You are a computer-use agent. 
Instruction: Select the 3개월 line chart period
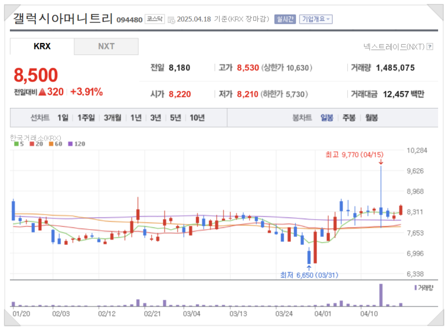[x=112, y=118]
